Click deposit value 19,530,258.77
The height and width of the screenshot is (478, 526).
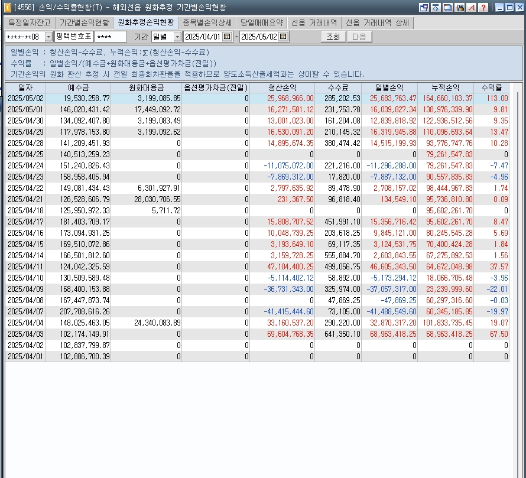(x=86, y=98)
